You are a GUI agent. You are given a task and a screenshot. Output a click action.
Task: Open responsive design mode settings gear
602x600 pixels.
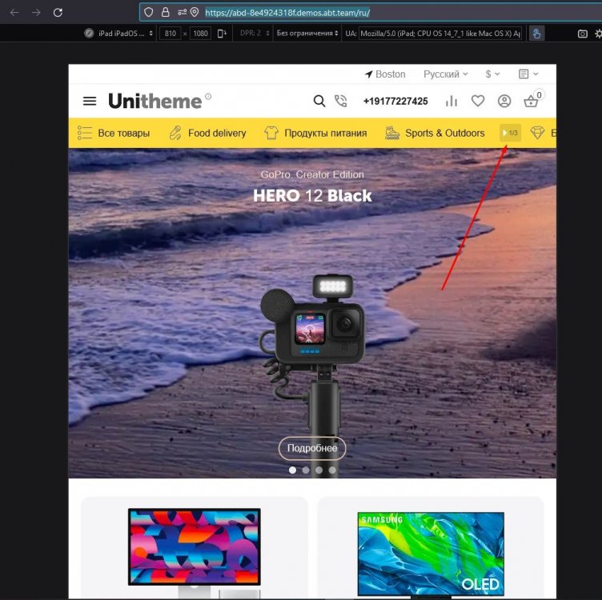[x=598, y=34]
